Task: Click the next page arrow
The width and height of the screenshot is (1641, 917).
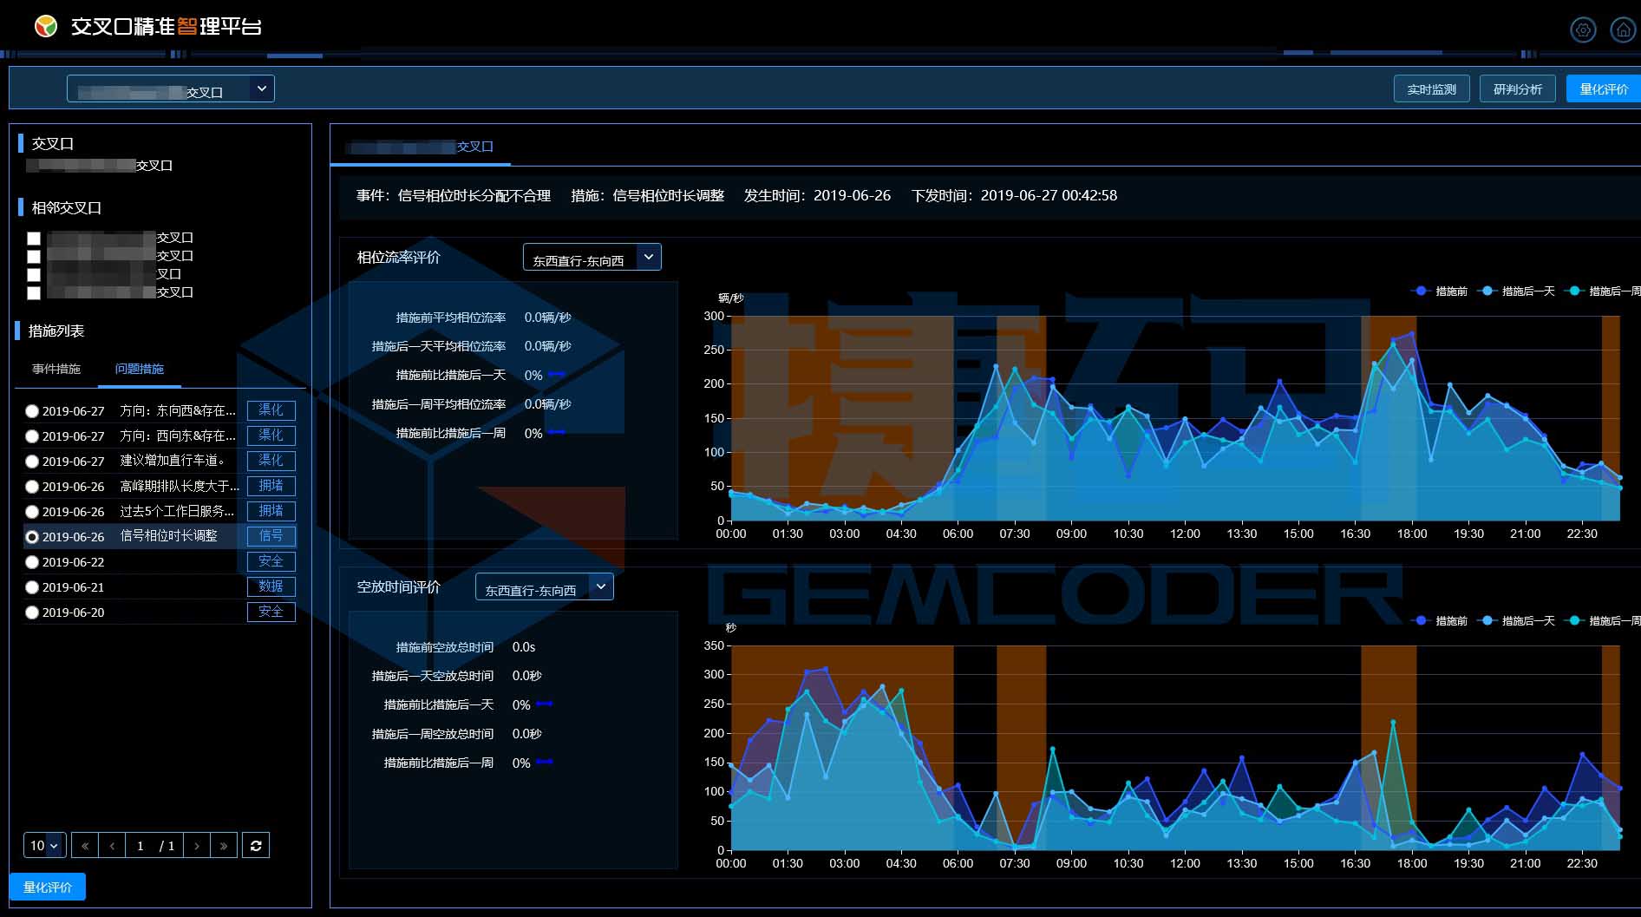Action: [197, 845]
